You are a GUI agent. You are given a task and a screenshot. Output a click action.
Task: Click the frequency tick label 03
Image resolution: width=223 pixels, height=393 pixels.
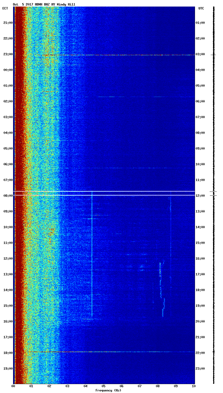[x=68, y=386]
